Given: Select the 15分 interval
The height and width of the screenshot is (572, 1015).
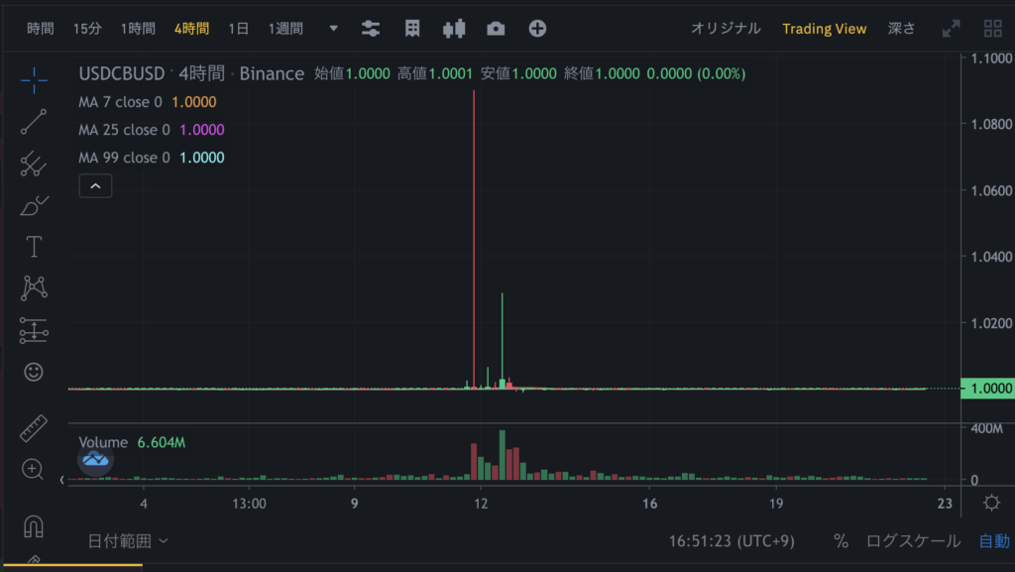Looking at the screenshot, I should pyautogui.click(x=87, y=29).
